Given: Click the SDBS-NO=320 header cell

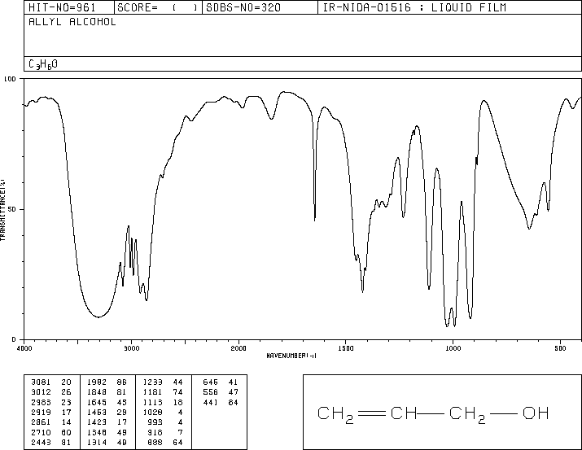Looking at the screenshot, I should coord(260,7).
